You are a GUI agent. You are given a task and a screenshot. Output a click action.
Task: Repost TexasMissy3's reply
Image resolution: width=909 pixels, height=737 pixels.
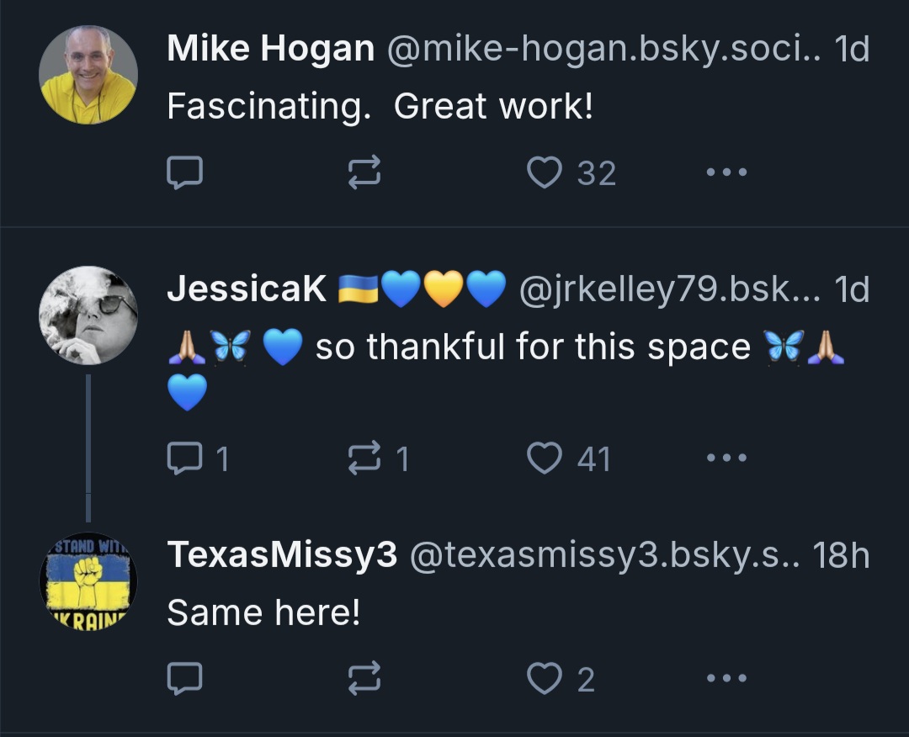click(x=364, y=678)
